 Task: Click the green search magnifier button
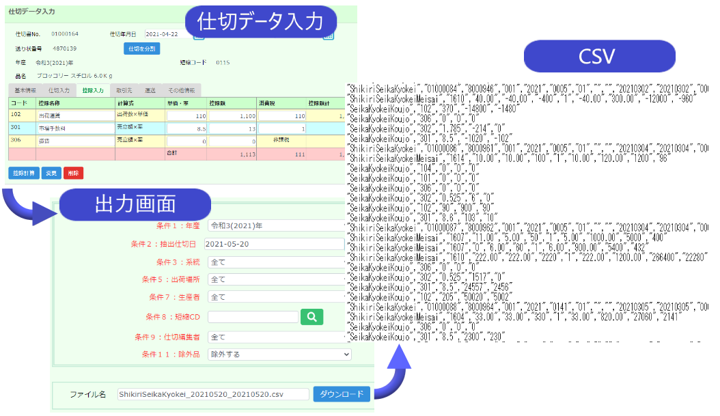311,317
